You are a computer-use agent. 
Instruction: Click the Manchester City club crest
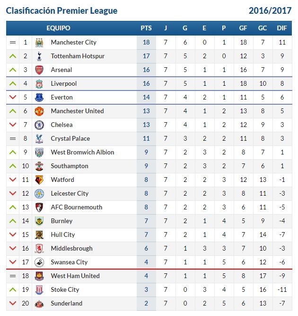[39, 43]
